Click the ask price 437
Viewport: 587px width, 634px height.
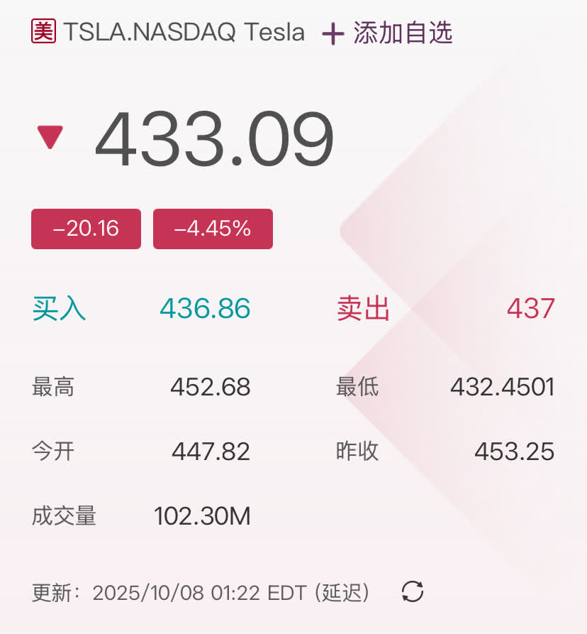(530, 309)
